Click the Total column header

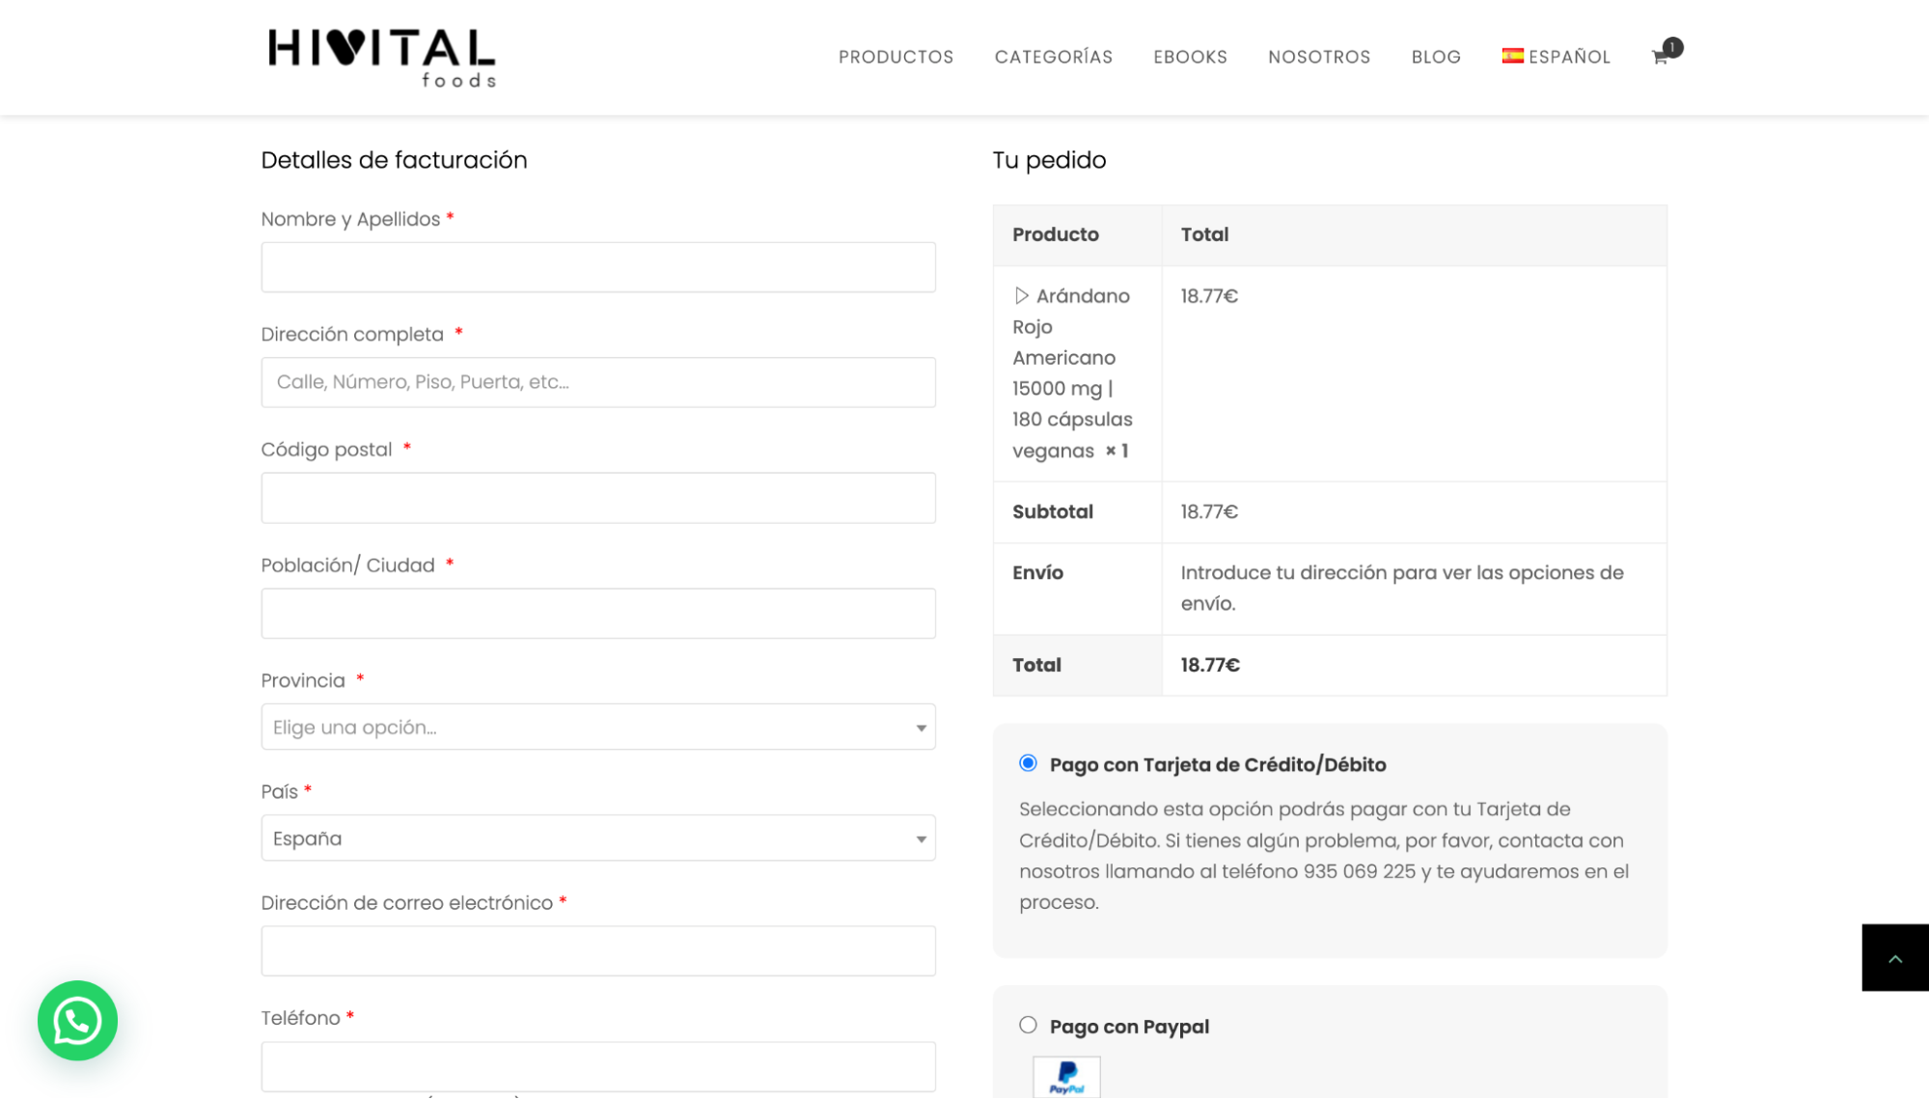(x=1204, y=234)
